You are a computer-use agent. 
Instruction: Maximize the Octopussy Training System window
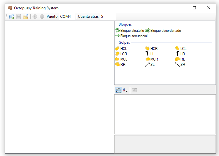(194, 8)
